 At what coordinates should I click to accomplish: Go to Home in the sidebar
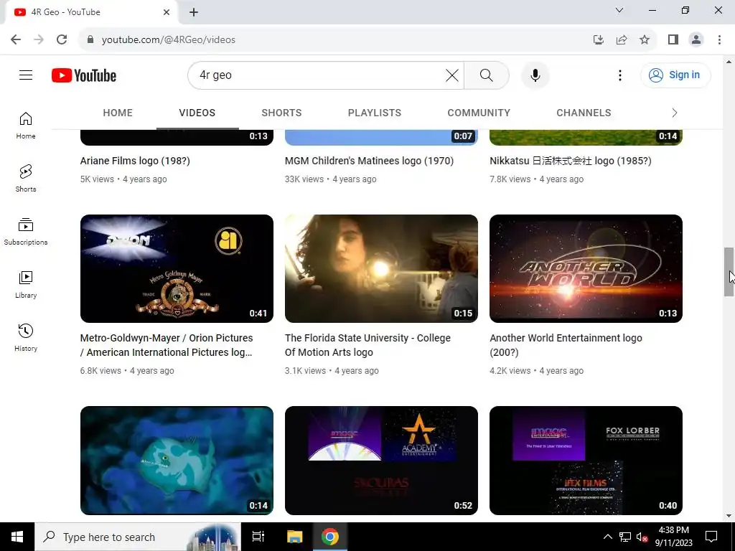pos(26,126)
